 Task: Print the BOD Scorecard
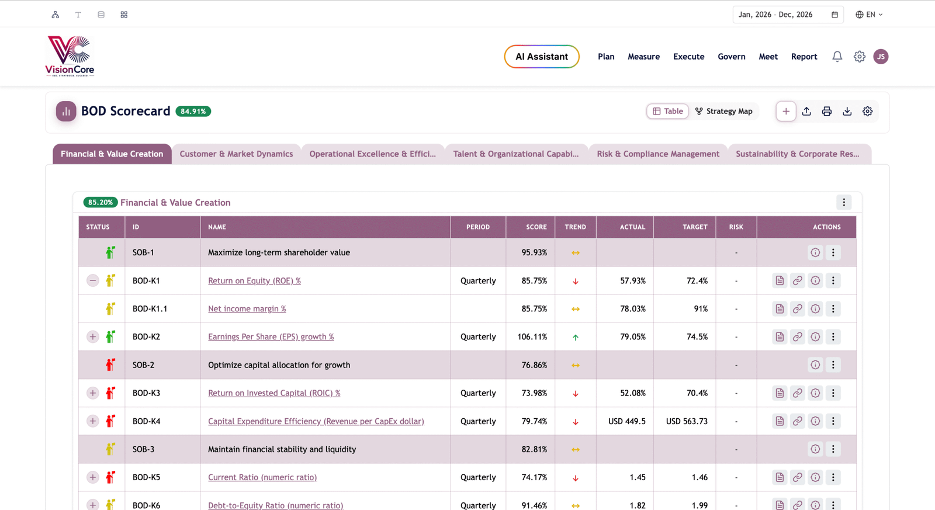point(827,111)
